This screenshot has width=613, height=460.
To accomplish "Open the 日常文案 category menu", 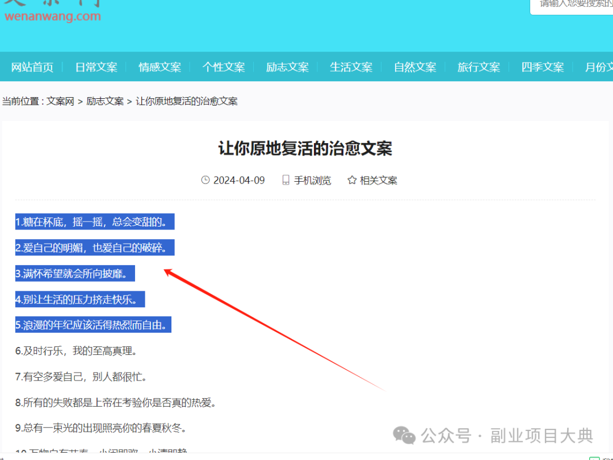I will (96, 67).
